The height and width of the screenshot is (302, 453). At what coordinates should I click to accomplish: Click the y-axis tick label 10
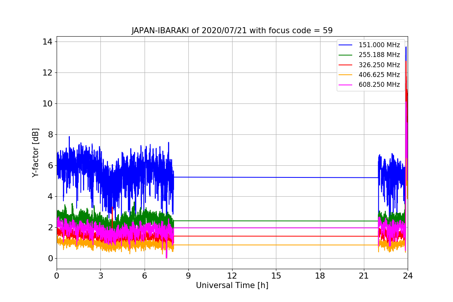(48, 103)
